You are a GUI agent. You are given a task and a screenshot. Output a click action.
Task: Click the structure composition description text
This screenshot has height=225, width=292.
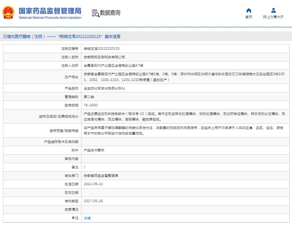pyautogui.click(x=184, y=116)
